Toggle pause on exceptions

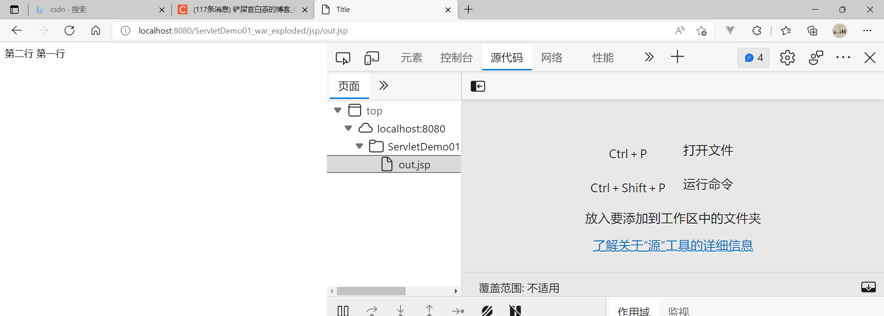515,310
